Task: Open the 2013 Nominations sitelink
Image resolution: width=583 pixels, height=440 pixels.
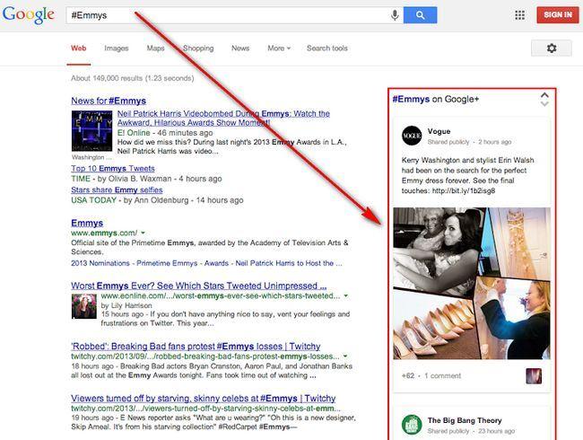Action: tap(100, 263)
